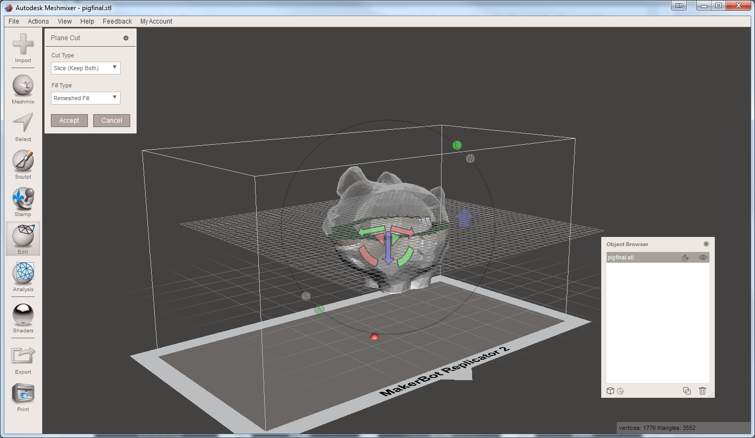
Task: Click the purple flip-direction arrow
Action: 464,218
